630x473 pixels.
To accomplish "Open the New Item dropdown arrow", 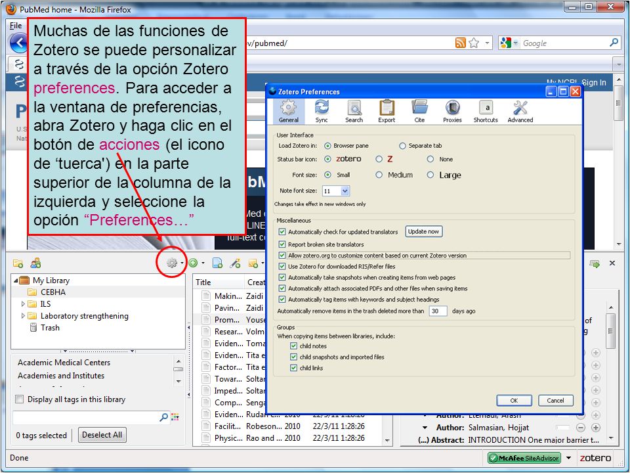I will (x=203, y=263).
